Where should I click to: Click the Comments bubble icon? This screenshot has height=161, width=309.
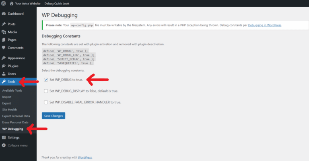(x=4, y=48)
